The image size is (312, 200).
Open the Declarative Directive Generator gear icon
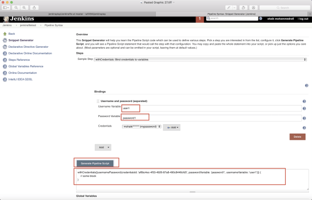coord(5,47)
